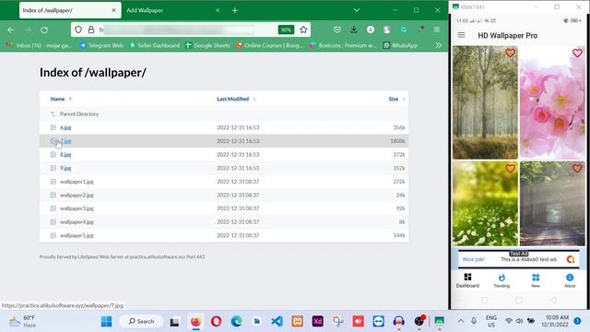Launch Microsoft Edge from the taskbar
Screen dimensions: 590x332
[x=236, y=322]
